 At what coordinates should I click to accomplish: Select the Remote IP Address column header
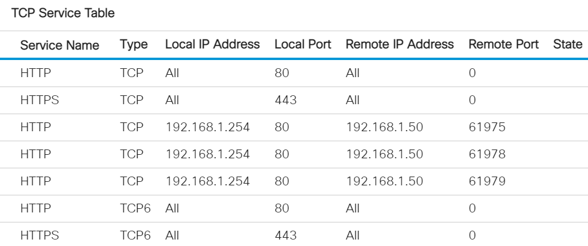pos(399,45)
